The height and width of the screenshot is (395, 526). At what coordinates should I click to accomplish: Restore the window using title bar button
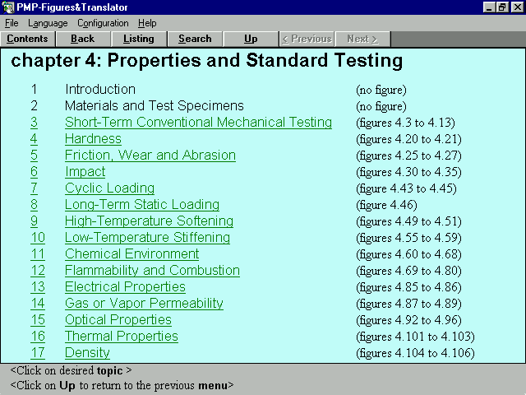[x=503, y=7]
